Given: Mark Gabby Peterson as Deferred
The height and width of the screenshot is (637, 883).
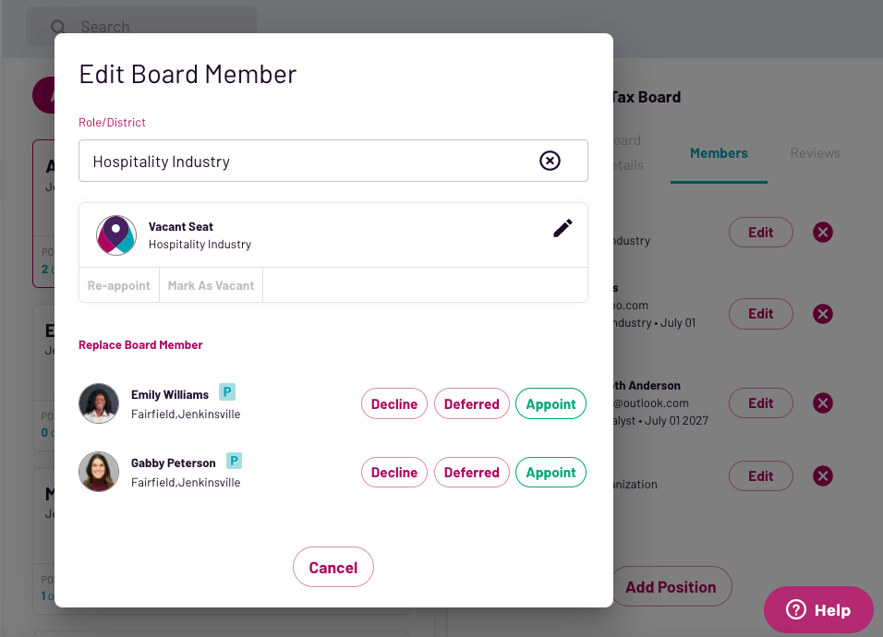Looking at the screenshot, I should 471,472.
